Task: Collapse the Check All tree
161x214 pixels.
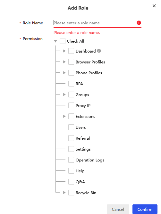Action: [x=55, y=41]
